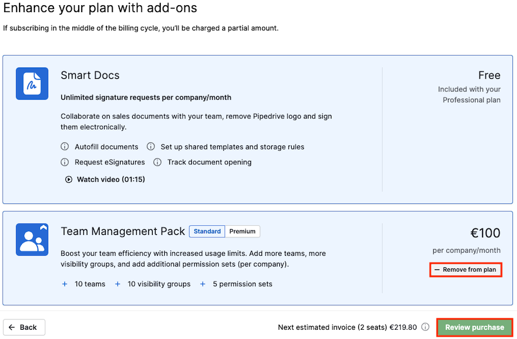Open info icon for shared templates feature

pos(151,147)
